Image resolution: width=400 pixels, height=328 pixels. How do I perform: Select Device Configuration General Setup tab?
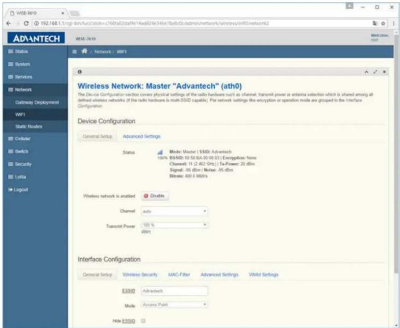[x=97, y=136]
